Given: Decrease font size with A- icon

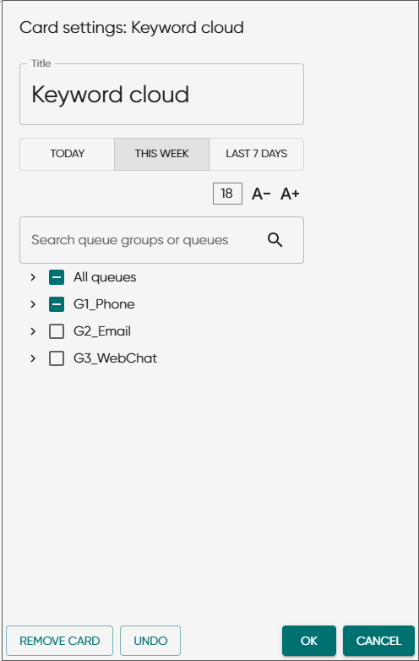Looking at the screenshot, I should [261, 194].
